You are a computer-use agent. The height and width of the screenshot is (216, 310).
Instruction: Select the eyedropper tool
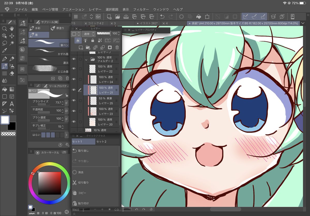(4, 50)
